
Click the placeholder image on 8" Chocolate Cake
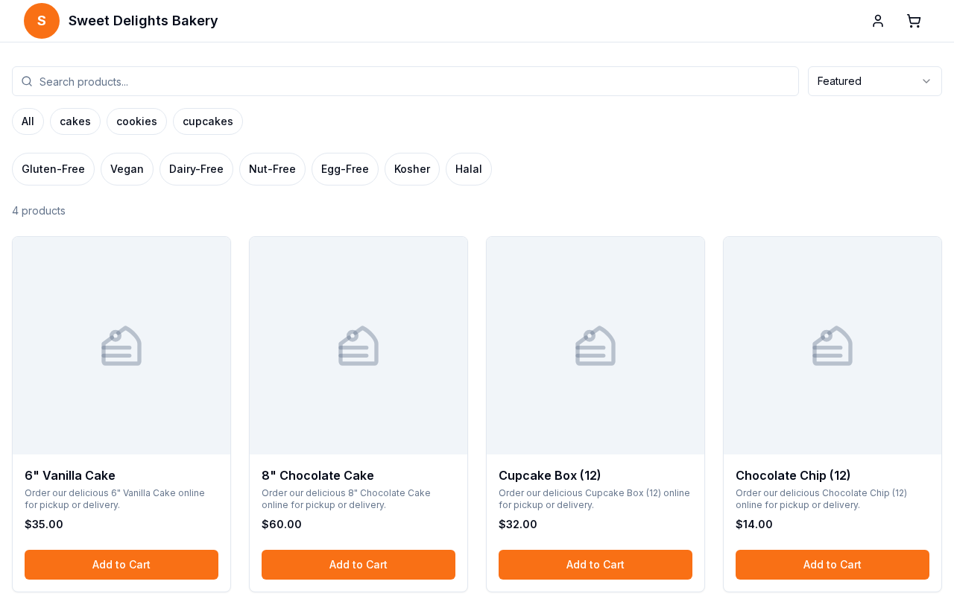pyautogui.click(x=358, y=345)
